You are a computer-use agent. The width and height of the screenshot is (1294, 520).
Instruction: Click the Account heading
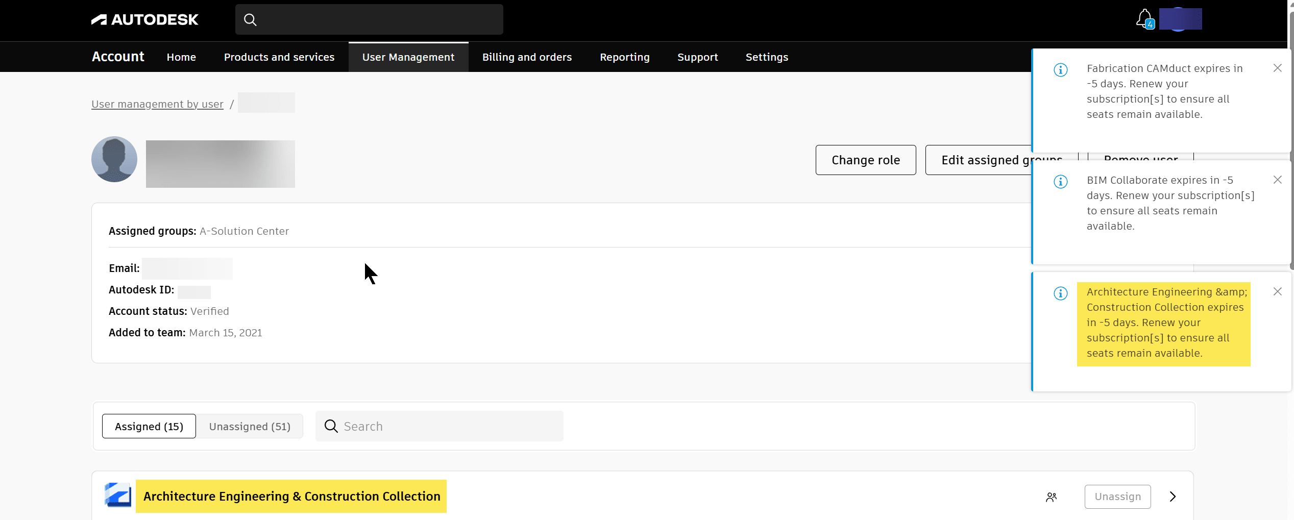point(118,57)
